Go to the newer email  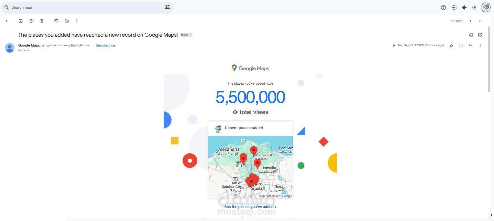[471, 21]
